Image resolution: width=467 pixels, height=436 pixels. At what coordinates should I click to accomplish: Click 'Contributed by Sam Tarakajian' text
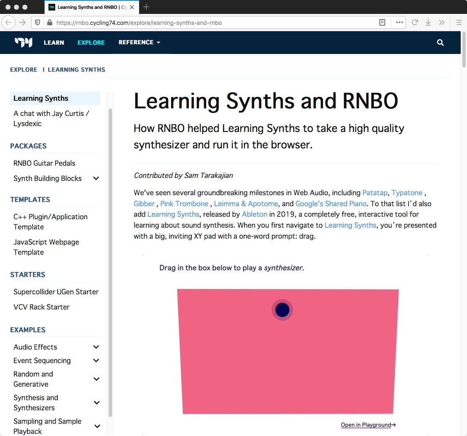click(x=183, y=175)
